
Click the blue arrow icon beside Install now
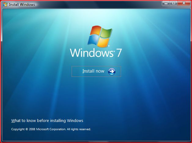point(112,71)
